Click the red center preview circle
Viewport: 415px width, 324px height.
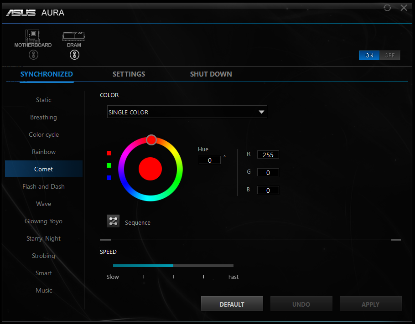coord(150,169)
